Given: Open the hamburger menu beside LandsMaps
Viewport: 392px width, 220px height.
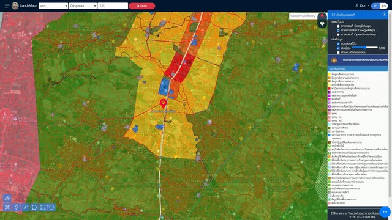Looking at the screenshot, I should click(7, 5).
